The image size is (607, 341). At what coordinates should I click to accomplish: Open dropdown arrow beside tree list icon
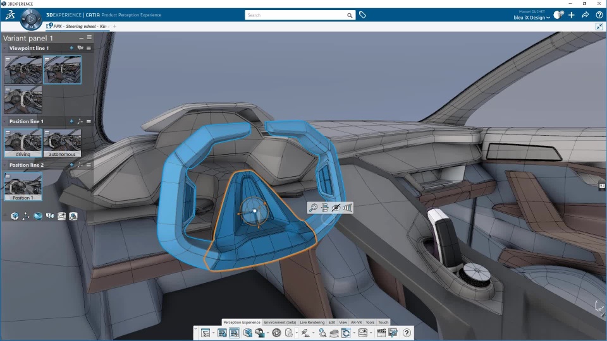tap(213, 333)
